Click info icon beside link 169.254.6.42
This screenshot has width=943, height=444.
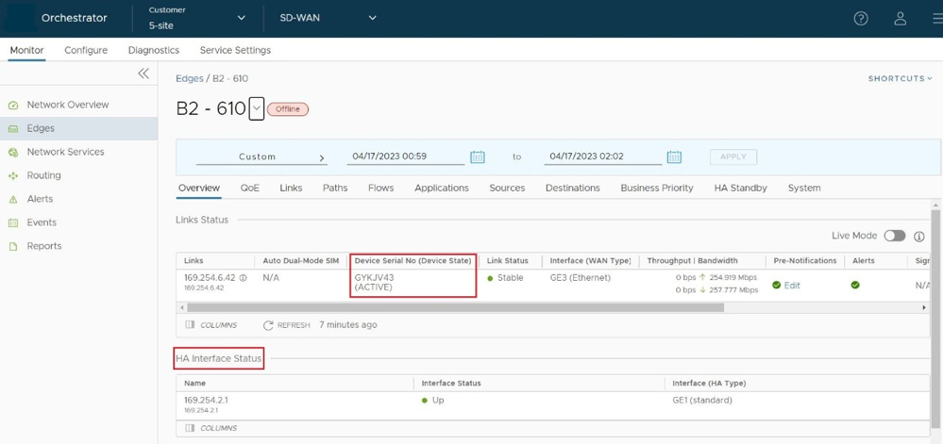(x=244, y=278)
